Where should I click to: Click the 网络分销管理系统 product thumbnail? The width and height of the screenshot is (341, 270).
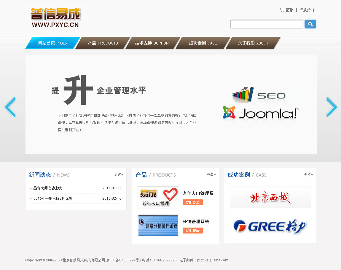(158, 226)
